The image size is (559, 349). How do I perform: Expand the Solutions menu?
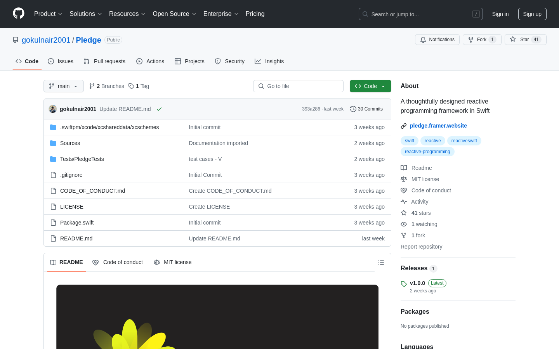(86, 14)
